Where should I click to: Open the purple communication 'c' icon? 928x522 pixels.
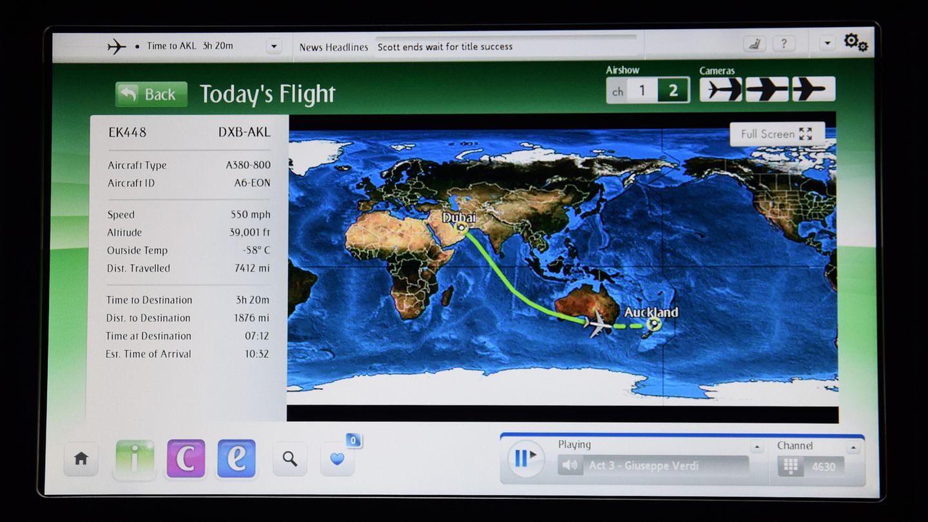186,459
